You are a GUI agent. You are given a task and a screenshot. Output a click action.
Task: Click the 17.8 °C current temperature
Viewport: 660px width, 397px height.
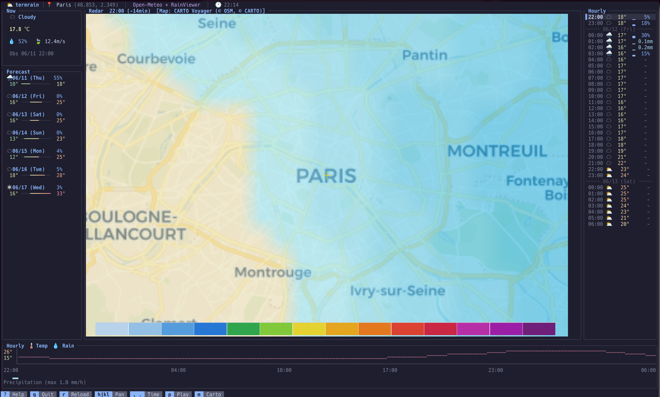coord(19,29)
